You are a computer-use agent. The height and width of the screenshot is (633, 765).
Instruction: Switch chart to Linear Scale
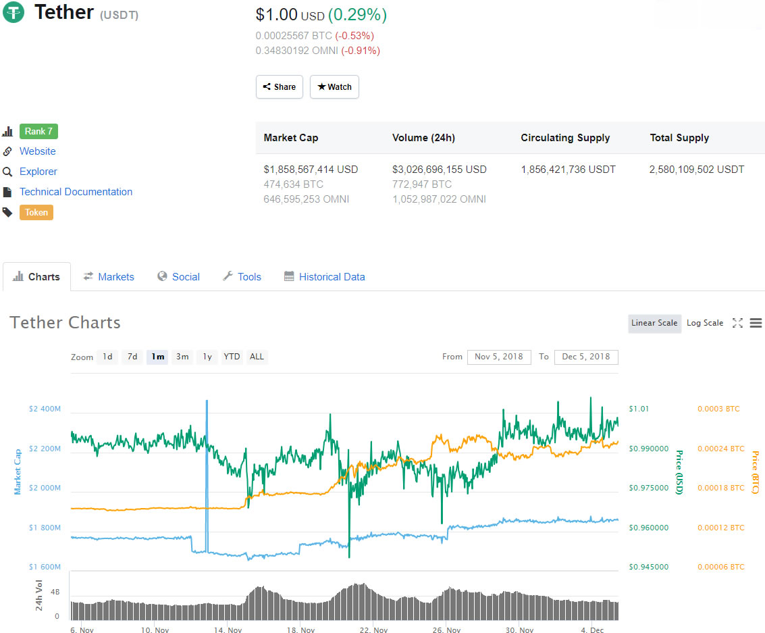[654, 323]
